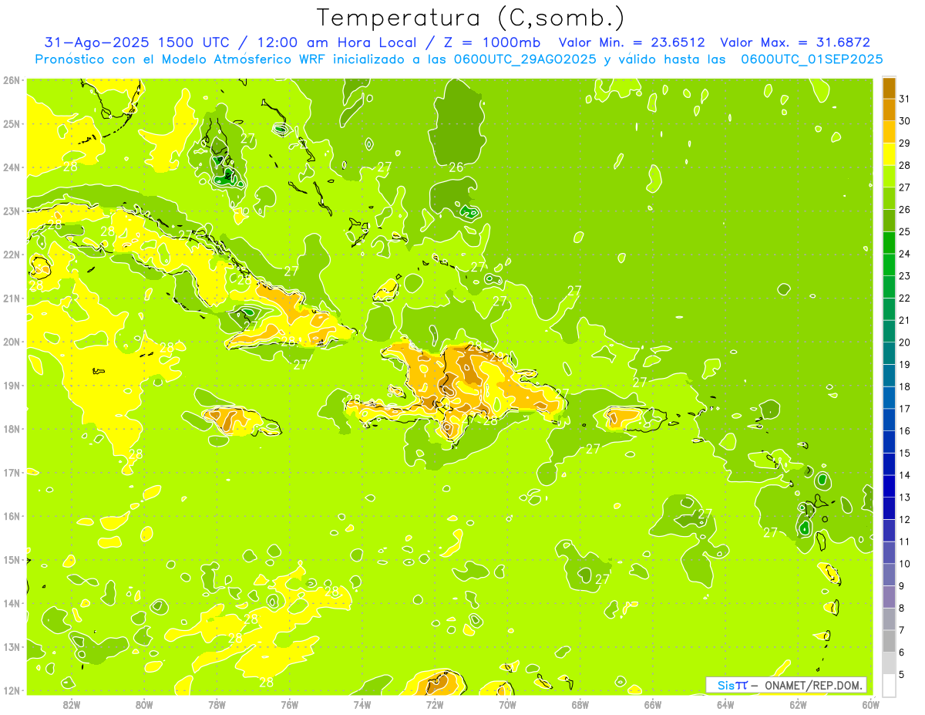This screenshot has width=925, height=715.
Task: Click the '70W' longitude label
Action: [x=507, y=704]
